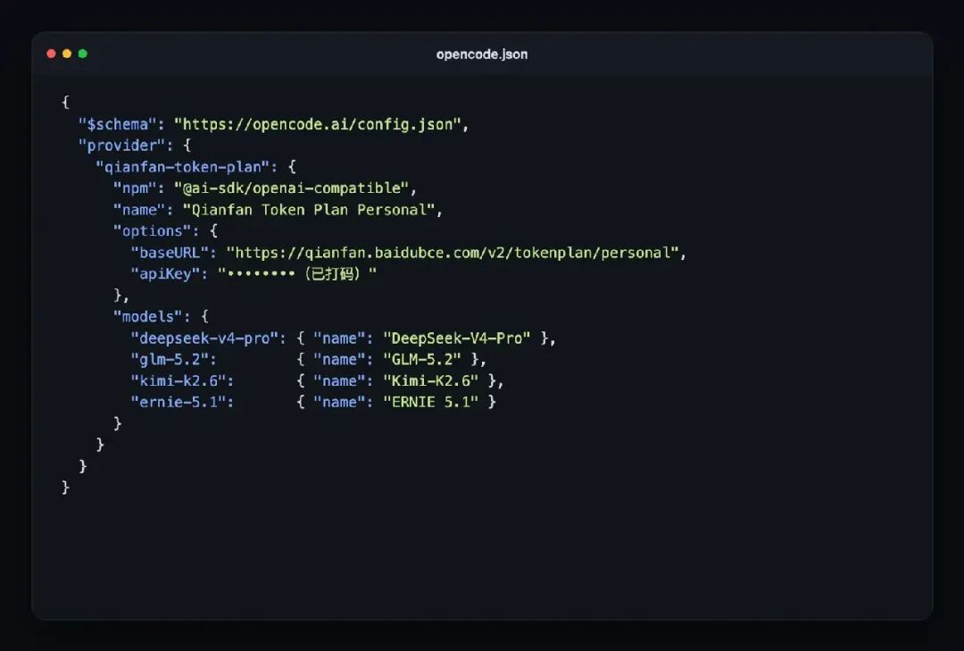The height and width of the screenshot is (651, 964).
Task: Click the "@ai-sdk/openai-compatible" string value
Action: pos(291,188)
